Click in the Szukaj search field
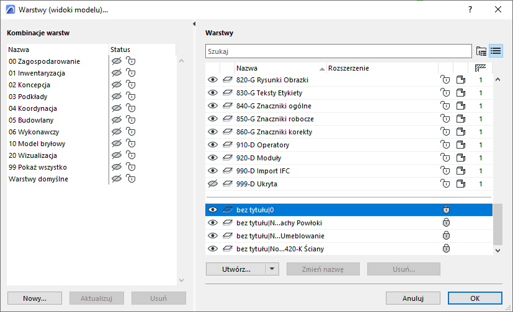The image size is (513, 312). (339, 51)
